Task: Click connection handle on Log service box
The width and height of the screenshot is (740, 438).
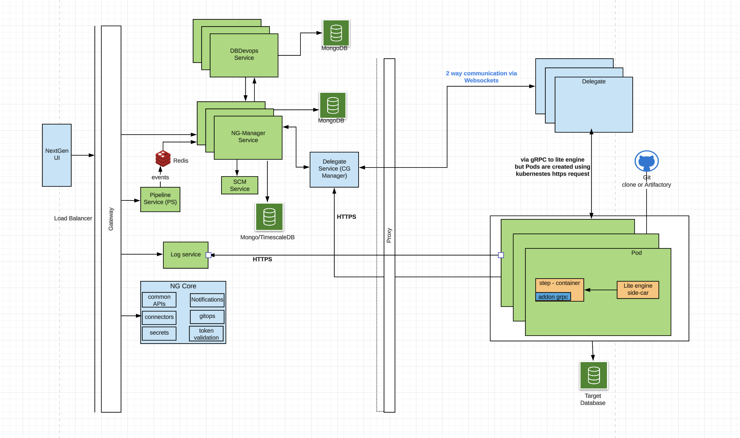Action: tap(208, 255)
